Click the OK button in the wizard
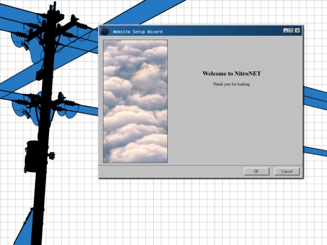Image resolution: width=327 pixels, height=245 pixels. (257, 171)
